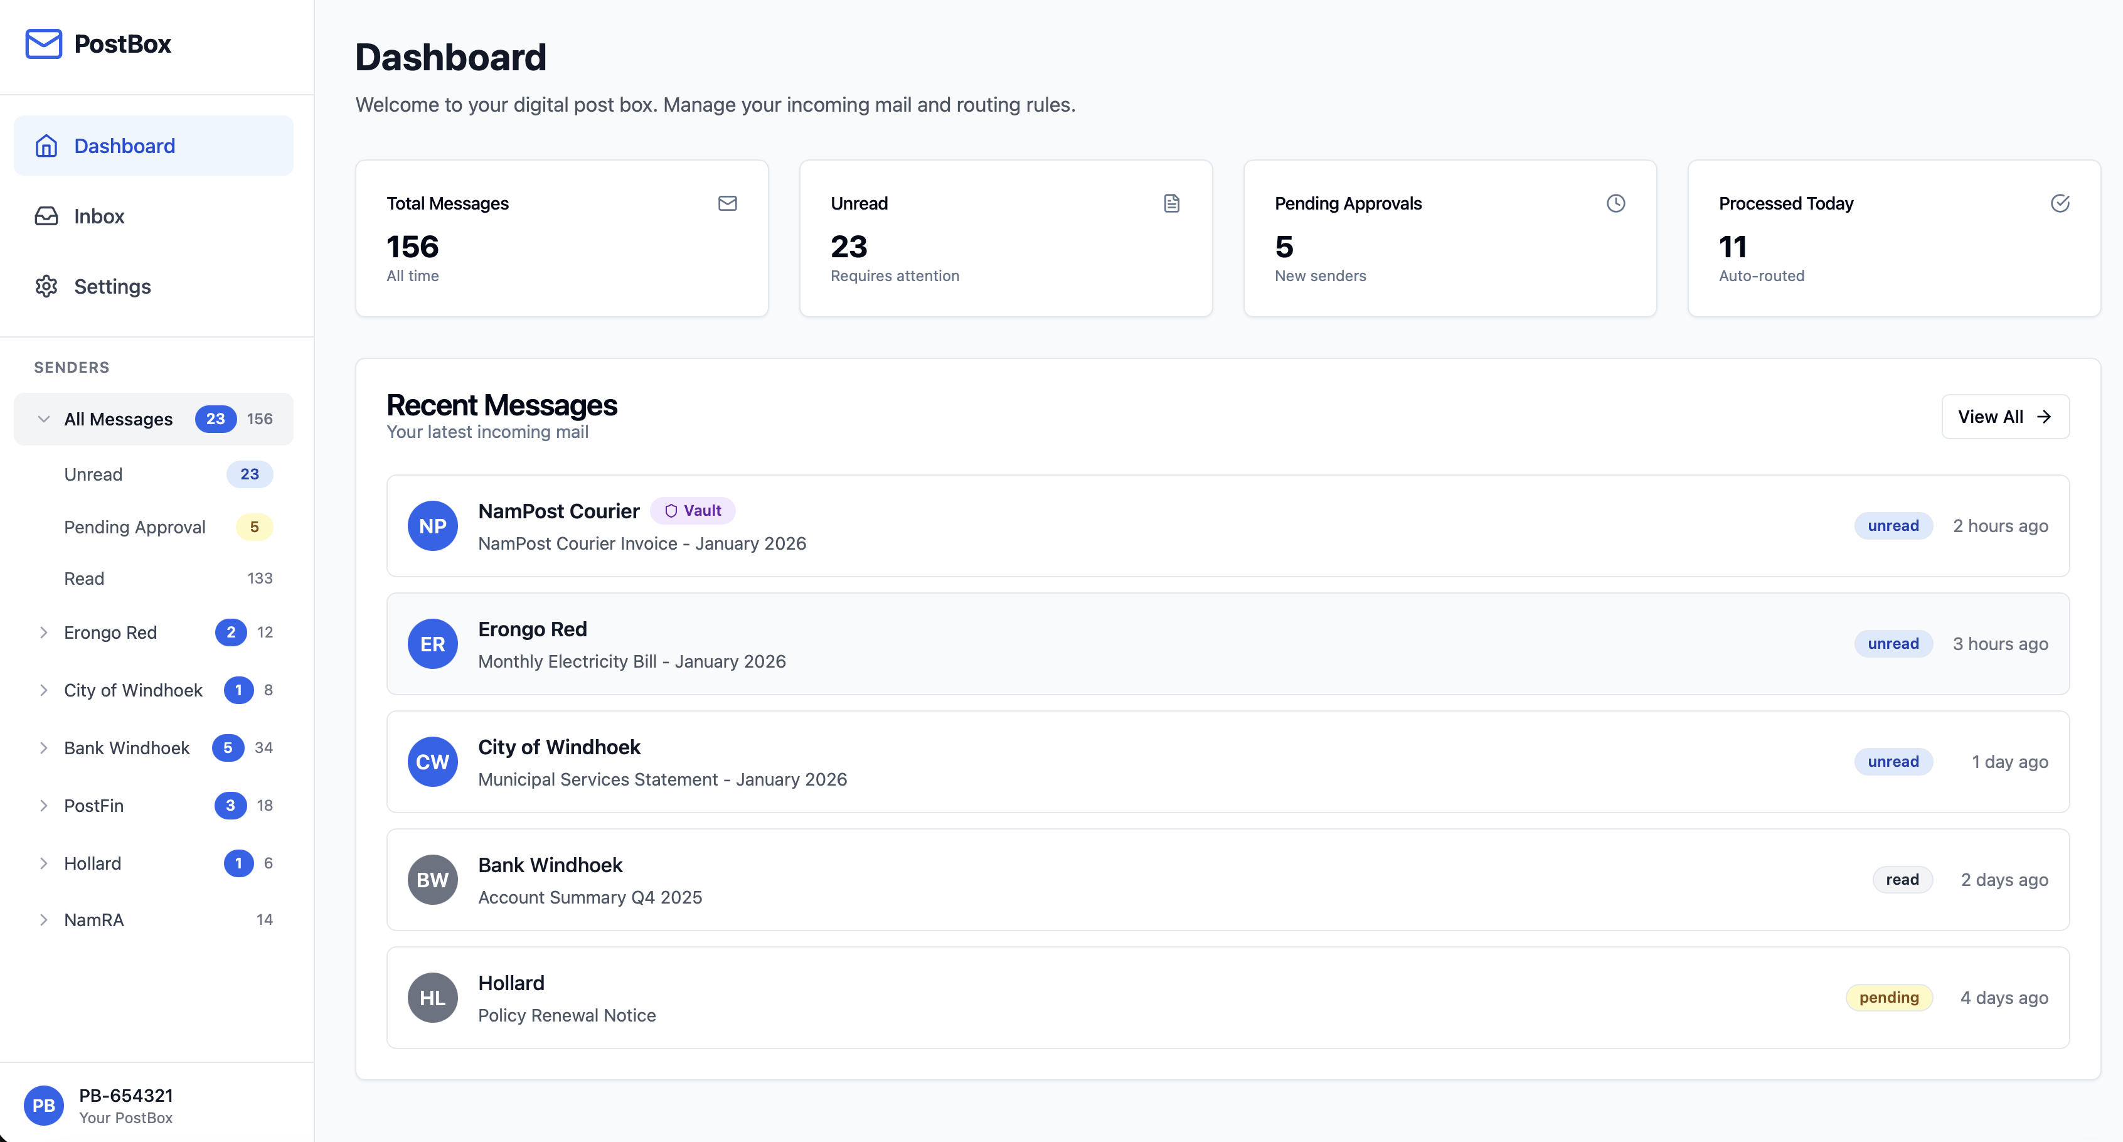The height and width of the screenshot is (1142, 2123).
Task: Click the unread badge on City of Windhoek row
Action: click(1893, 762)
